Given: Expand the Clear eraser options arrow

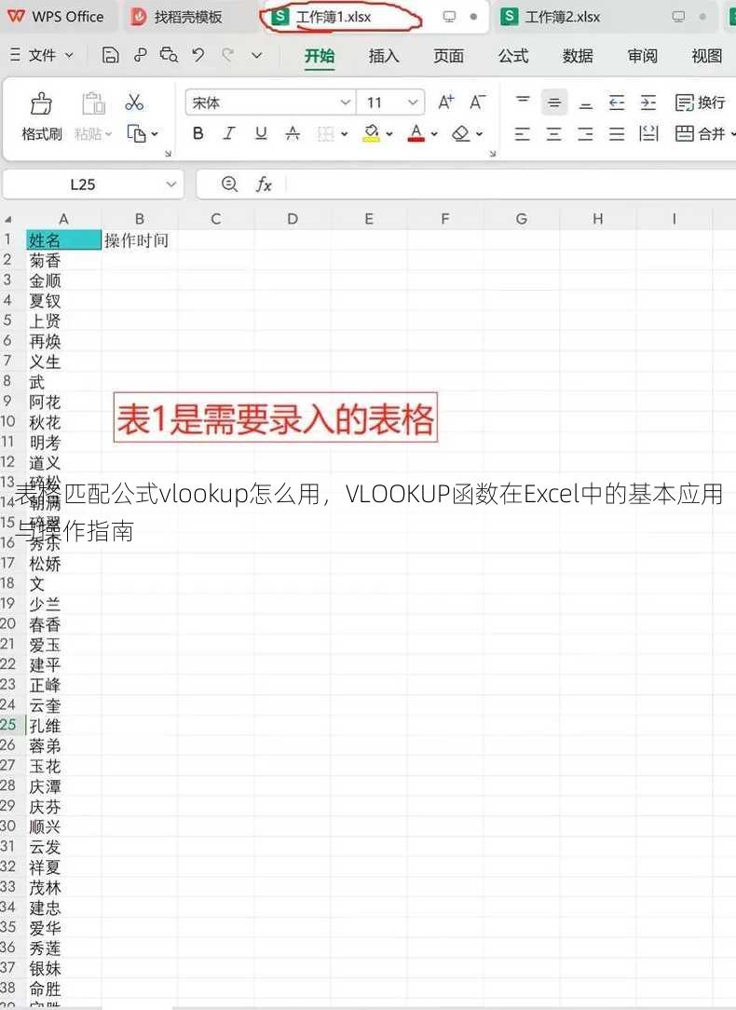Looking at the screenshot, I should (479, 134).
